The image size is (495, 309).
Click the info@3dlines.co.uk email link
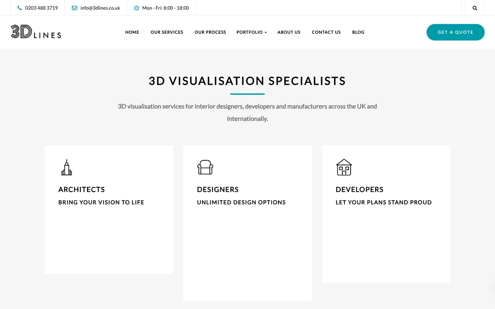(x=100, y=8)
